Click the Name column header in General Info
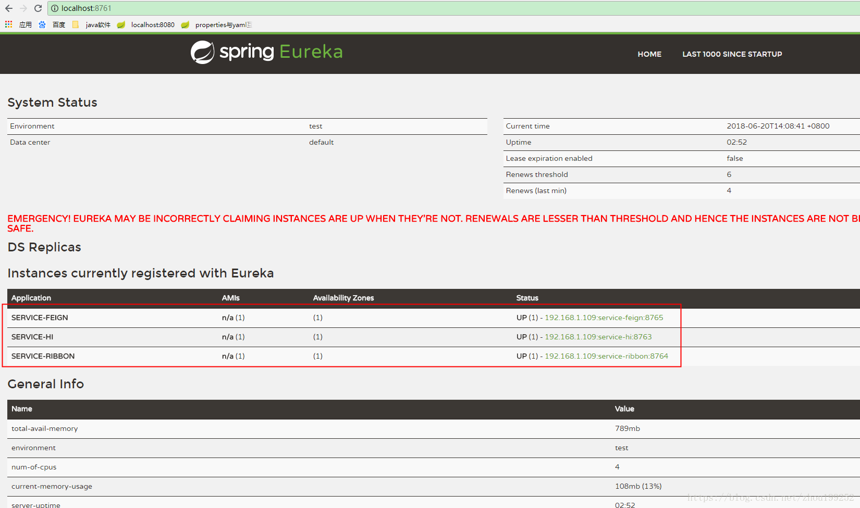 pos(22,409)
